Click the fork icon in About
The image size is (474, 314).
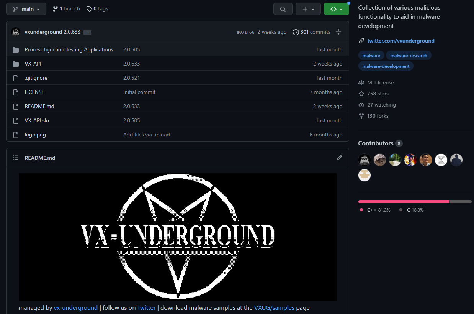[361, 116]
